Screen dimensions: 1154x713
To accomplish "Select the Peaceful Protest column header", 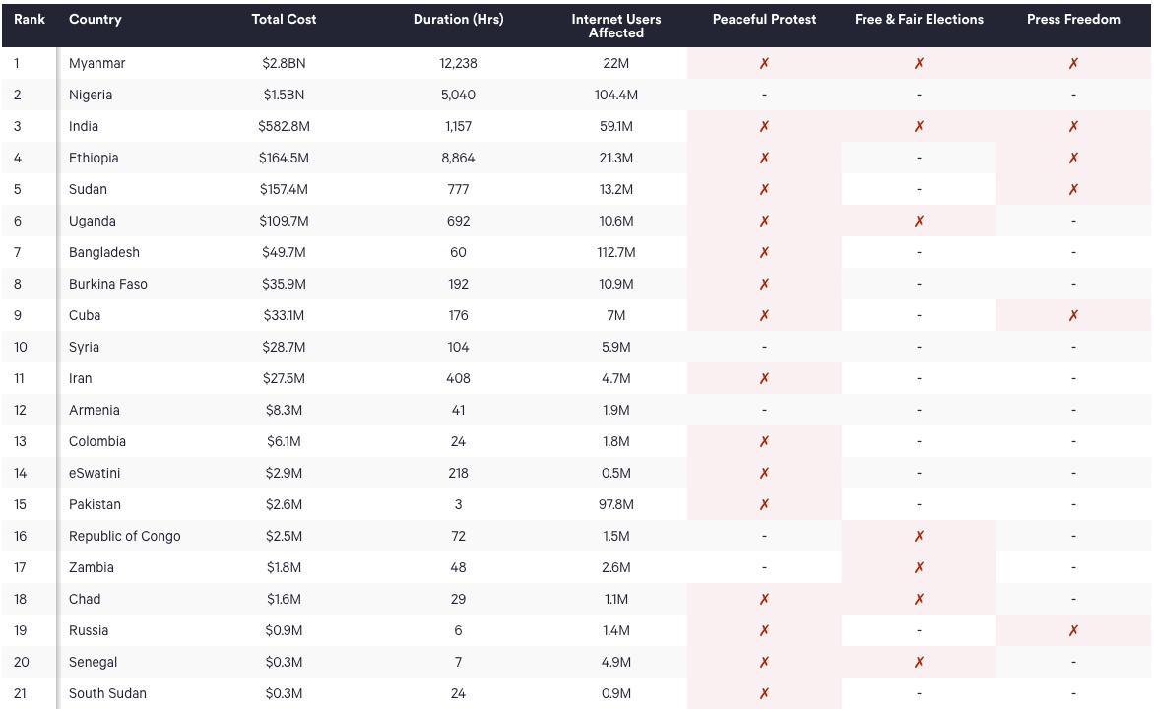I will tap(764, 19).
